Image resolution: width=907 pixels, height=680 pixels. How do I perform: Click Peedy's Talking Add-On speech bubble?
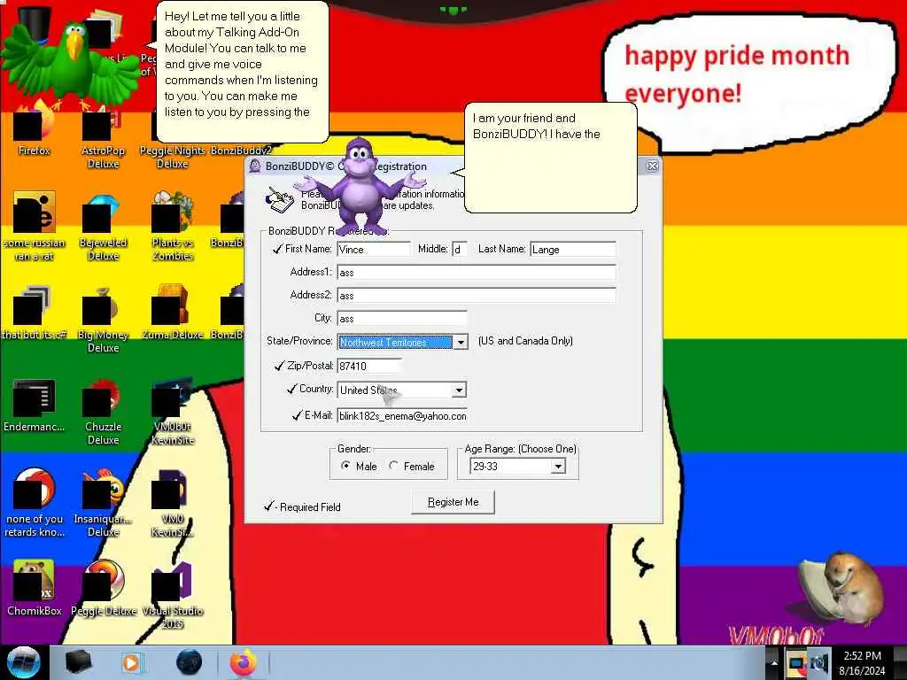coord(242,72)
